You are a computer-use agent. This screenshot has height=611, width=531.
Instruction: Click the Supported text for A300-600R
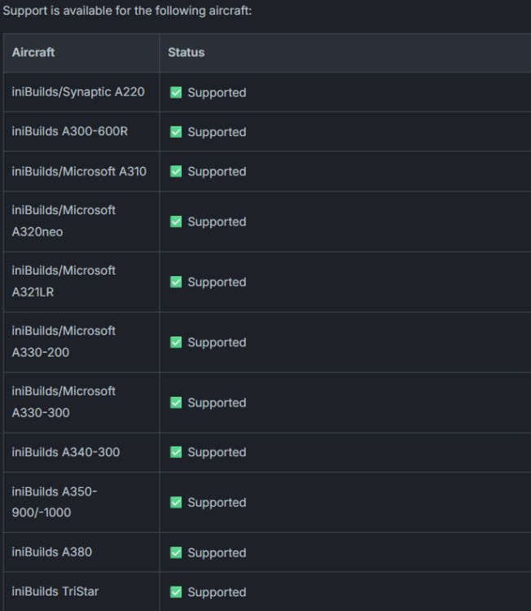217,132
